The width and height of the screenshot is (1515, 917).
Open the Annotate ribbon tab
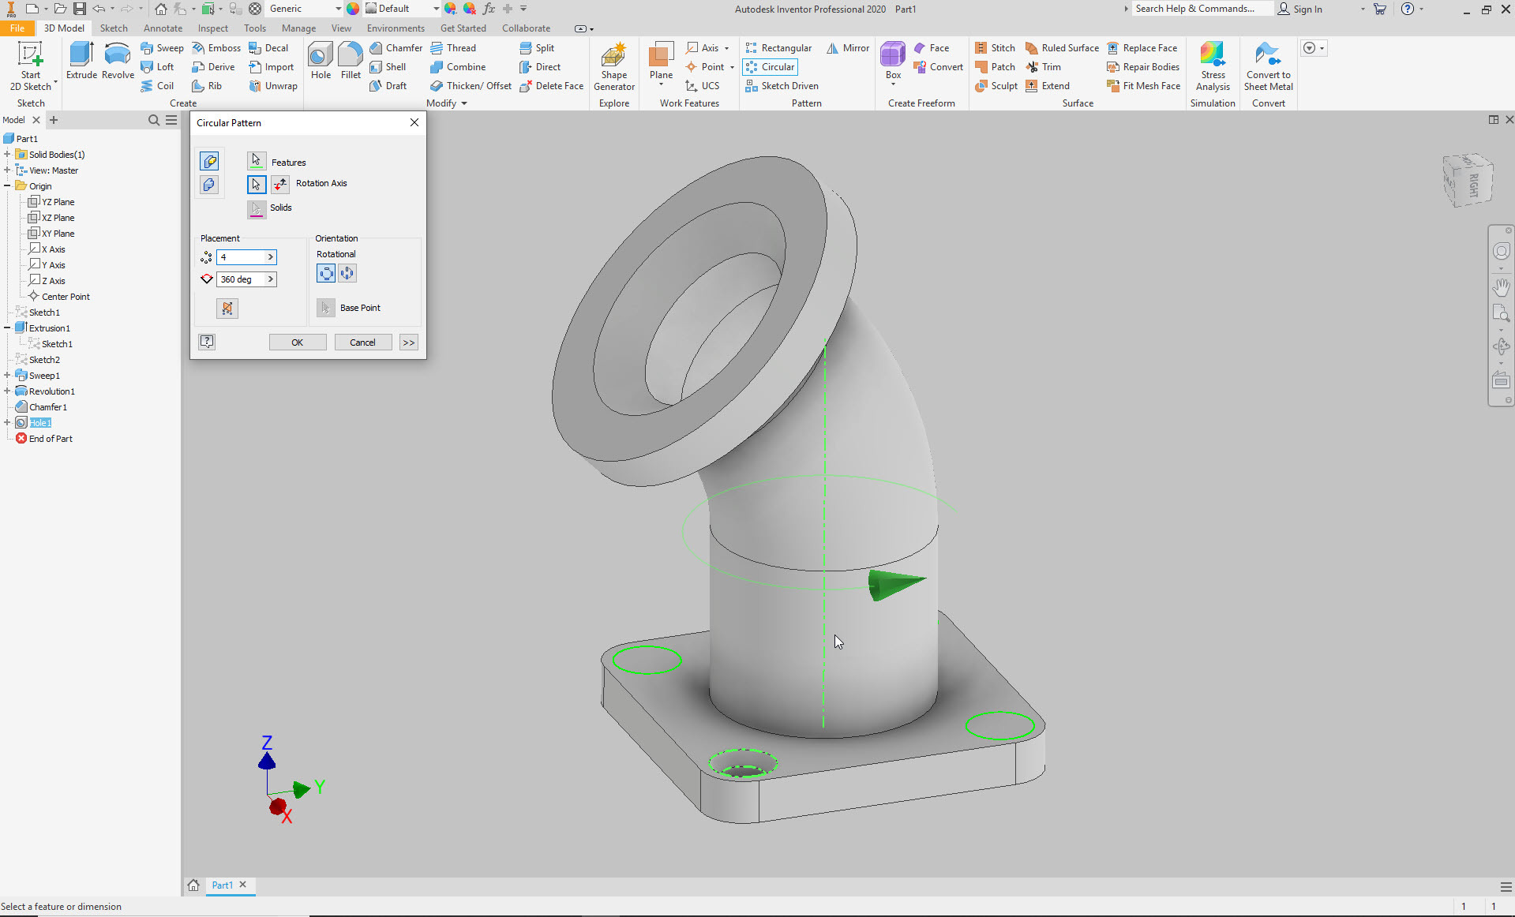163,28
